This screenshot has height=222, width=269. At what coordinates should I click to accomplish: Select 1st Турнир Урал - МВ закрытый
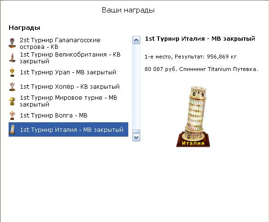(x=68, y=72)
